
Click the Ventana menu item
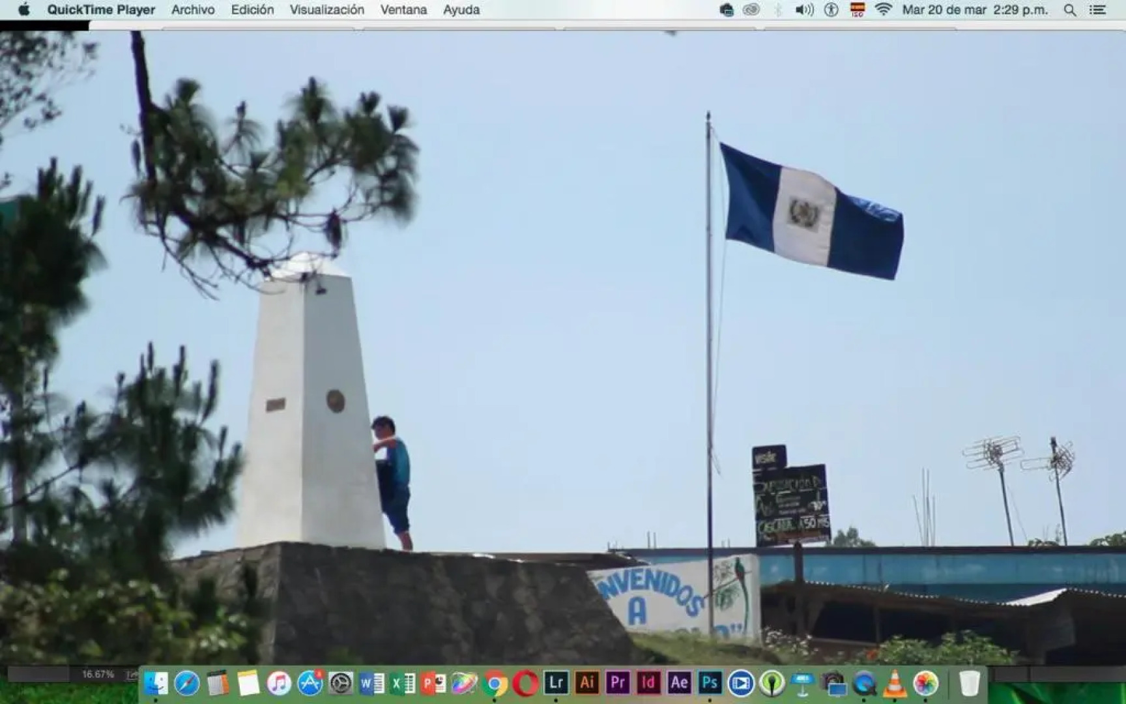(x=403, y=10)
